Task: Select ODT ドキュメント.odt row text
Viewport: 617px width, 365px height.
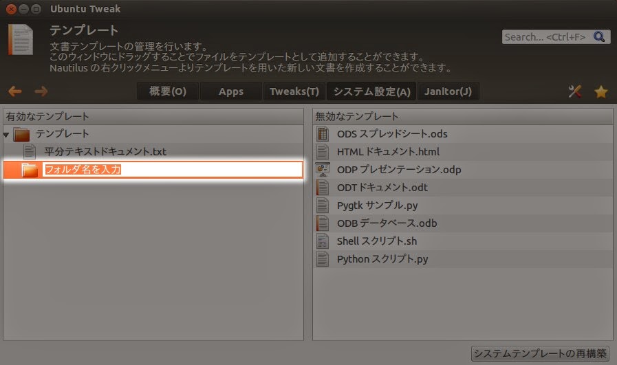Action: click(x=382, y=187)
